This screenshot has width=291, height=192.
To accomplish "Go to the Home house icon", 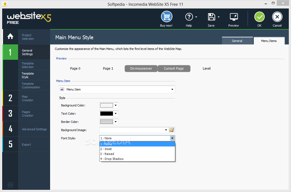I will pos(10,36).
